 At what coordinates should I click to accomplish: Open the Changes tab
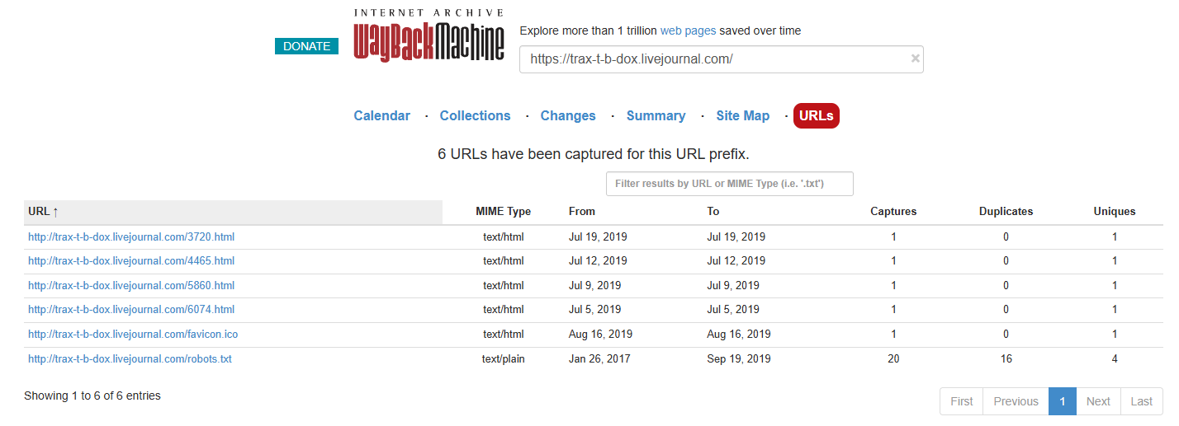568,116
